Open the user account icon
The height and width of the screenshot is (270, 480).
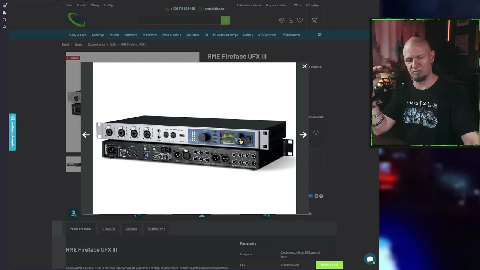[x=291, y=20]
